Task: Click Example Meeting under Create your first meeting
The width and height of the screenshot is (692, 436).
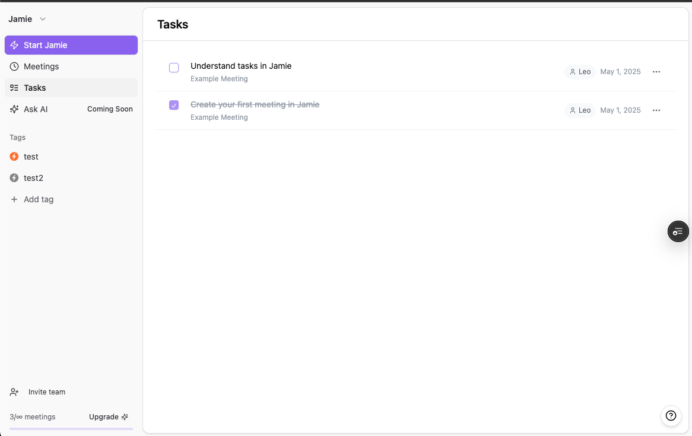Action: click(x=219, y=117)
